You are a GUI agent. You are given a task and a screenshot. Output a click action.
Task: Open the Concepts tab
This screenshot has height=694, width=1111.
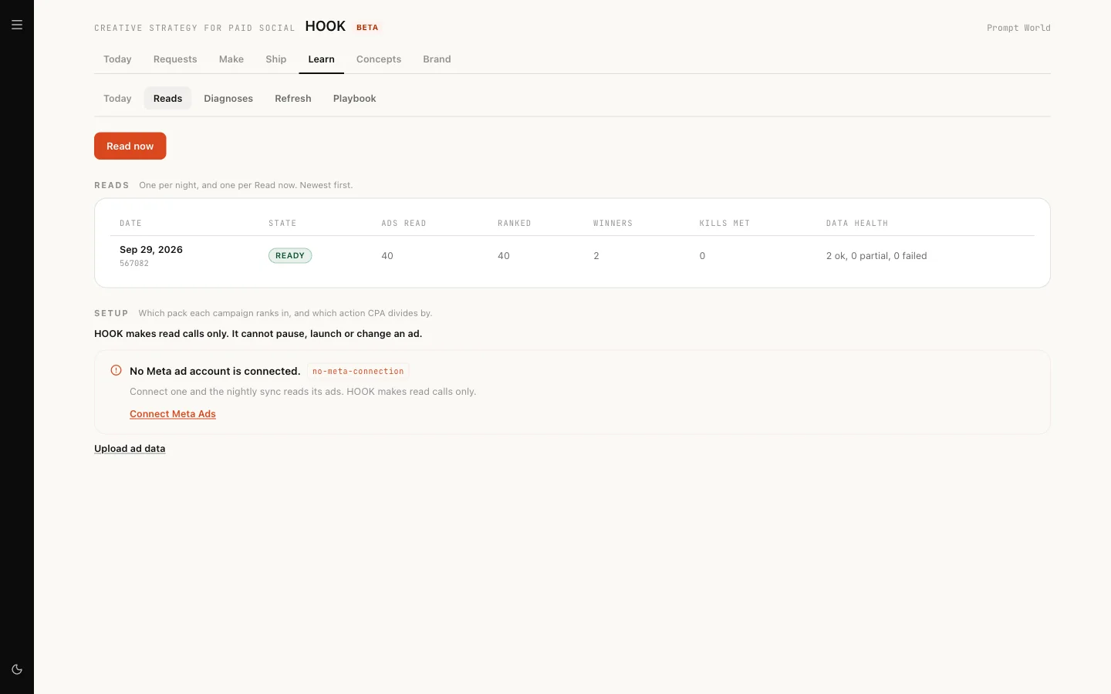379,59
